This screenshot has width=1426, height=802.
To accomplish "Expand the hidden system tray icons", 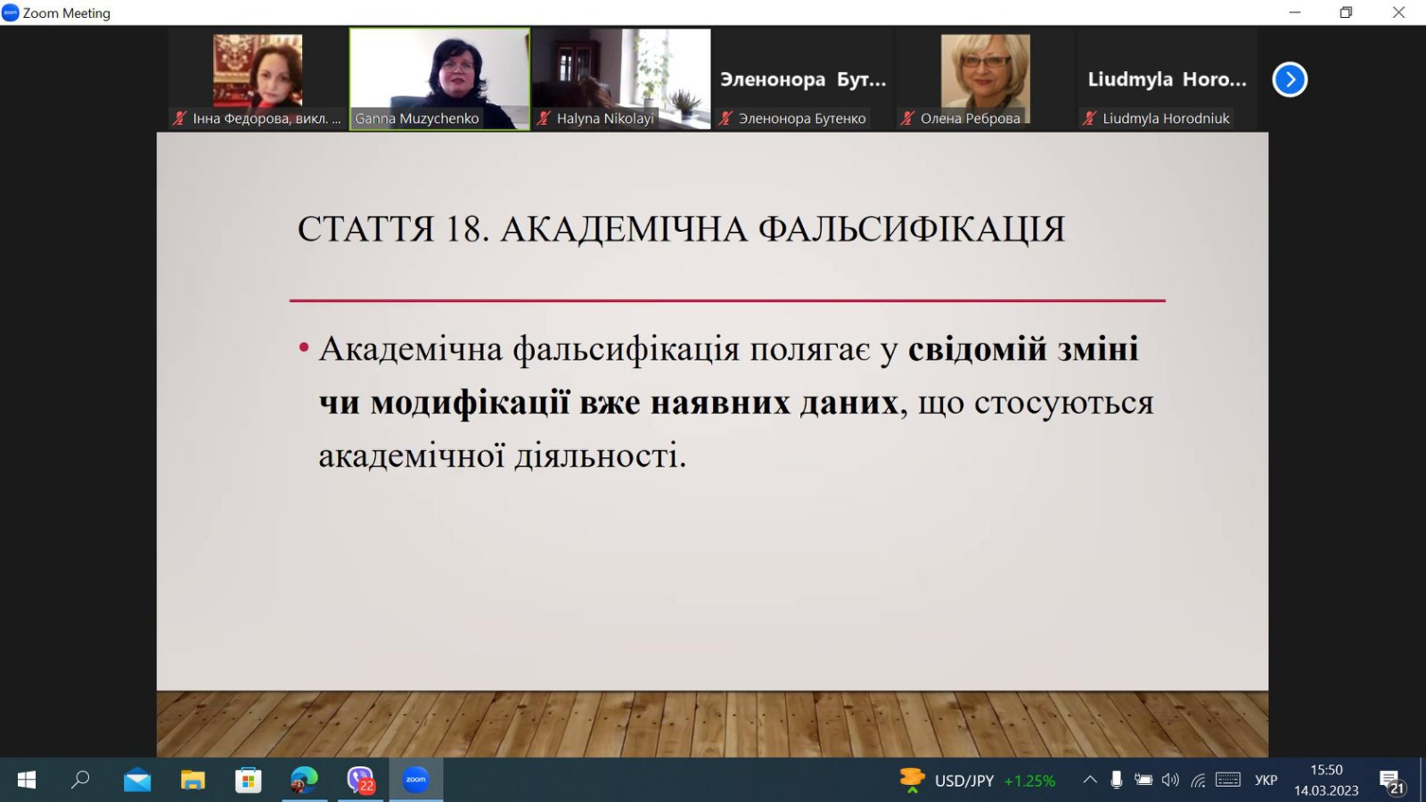I will [1089, 781].
